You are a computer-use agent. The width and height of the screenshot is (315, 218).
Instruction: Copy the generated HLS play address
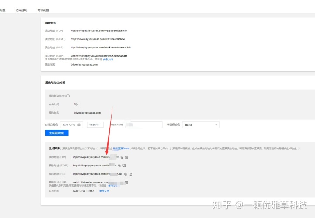coord(126,174)
